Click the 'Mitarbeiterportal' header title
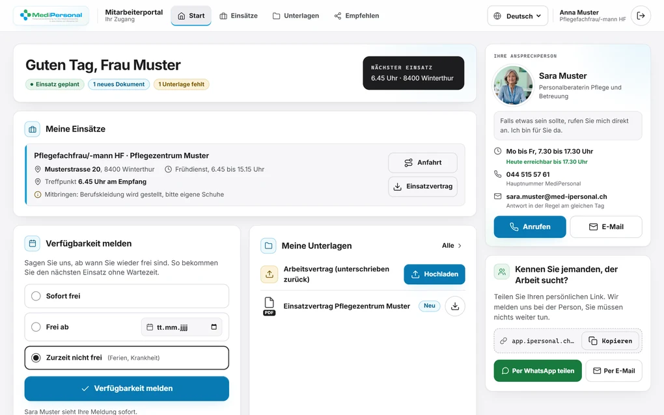Screen dimensions: 664x415 [134, 12]
